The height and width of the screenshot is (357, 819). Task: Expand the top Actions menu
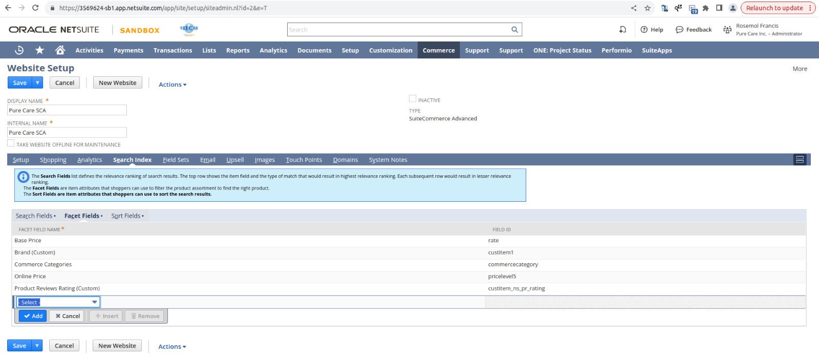tap(173, 85)
